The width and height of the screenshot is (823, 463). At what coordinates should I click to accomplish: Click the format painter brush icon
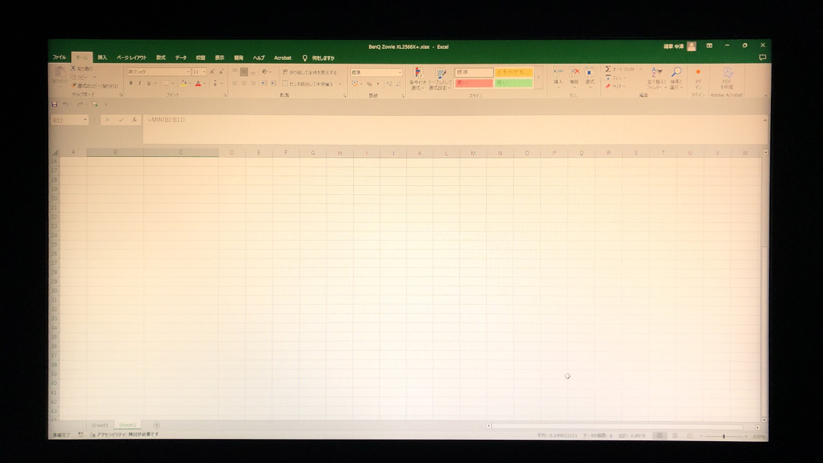coord(74,86)
